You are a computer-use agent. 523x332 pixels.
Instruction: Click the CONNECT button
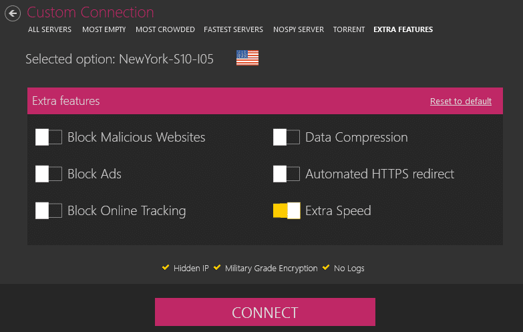265,312
